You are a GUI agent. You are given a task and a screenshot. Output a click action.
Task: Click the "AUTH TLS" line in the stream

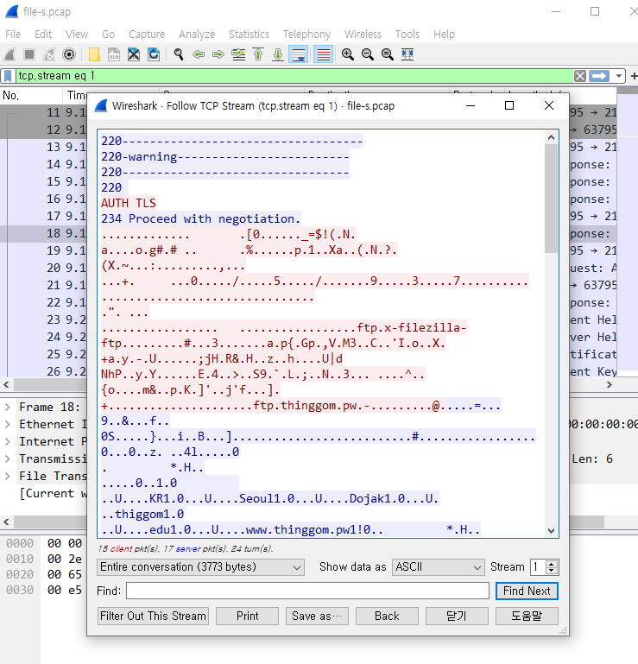click(129, 203)
